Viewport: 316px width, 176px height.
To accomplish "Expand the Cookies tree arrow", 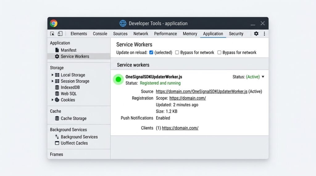I will pyautogui.click(x=52, y=100).
